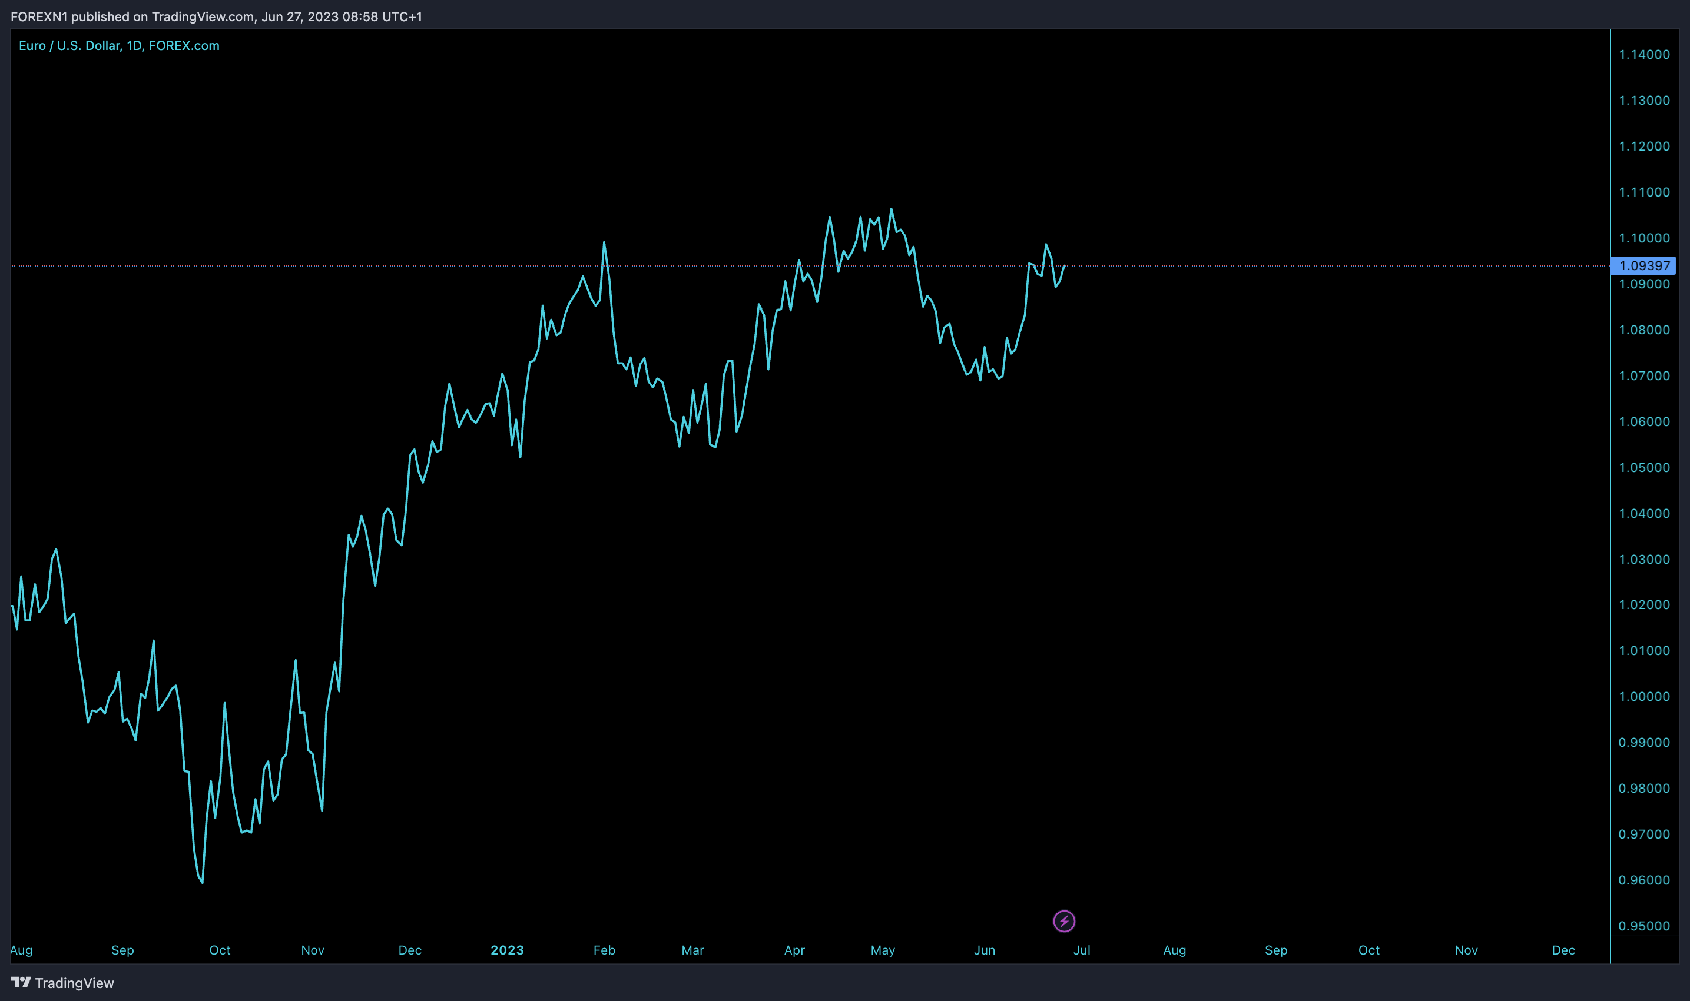1690x1001 pixels.
Task: Click the 1.08000 price axis label
Action: coord(1644,330)
